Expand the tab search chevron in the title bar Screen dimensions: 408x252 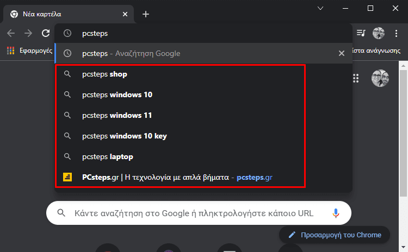[x=320, y=8]
